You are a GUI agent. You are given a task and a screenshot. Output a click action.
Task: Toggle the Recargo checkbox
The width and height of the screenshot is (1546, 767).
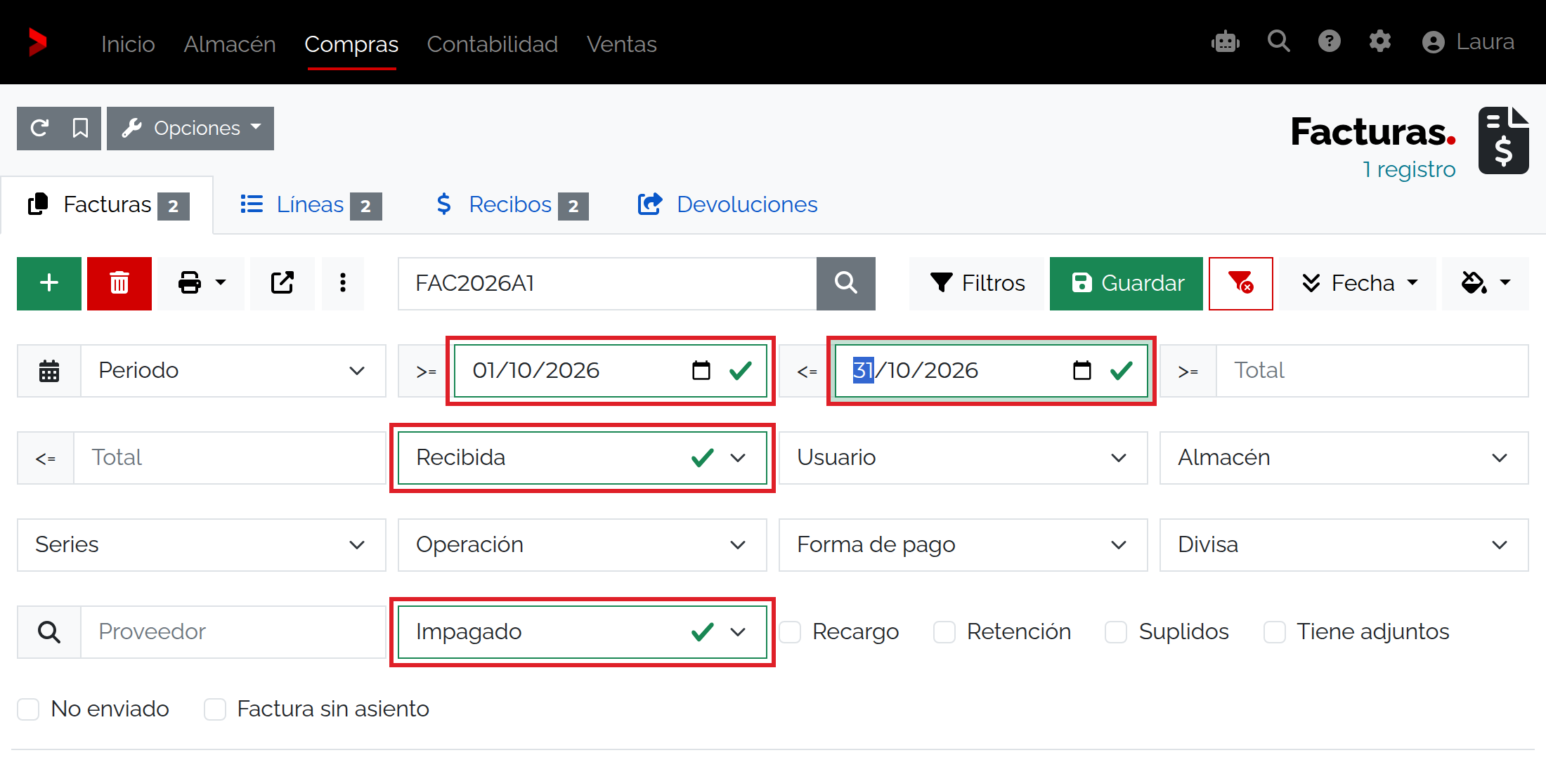coord(790,632)
